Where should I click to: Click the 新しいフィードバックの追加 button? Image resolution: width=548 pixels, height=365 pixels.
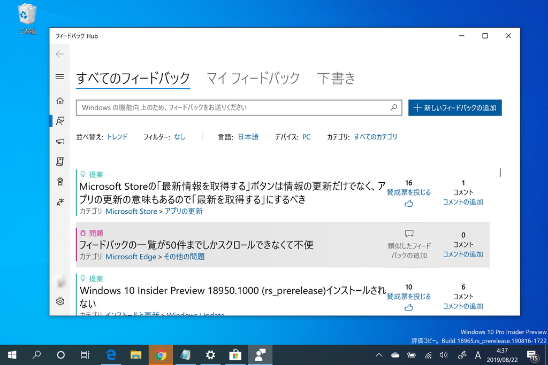tap(455, 107)
